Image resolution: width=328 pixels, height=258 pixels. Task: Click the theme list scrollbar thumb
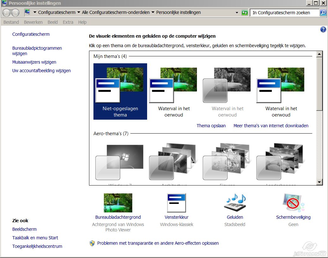point(319,84)
